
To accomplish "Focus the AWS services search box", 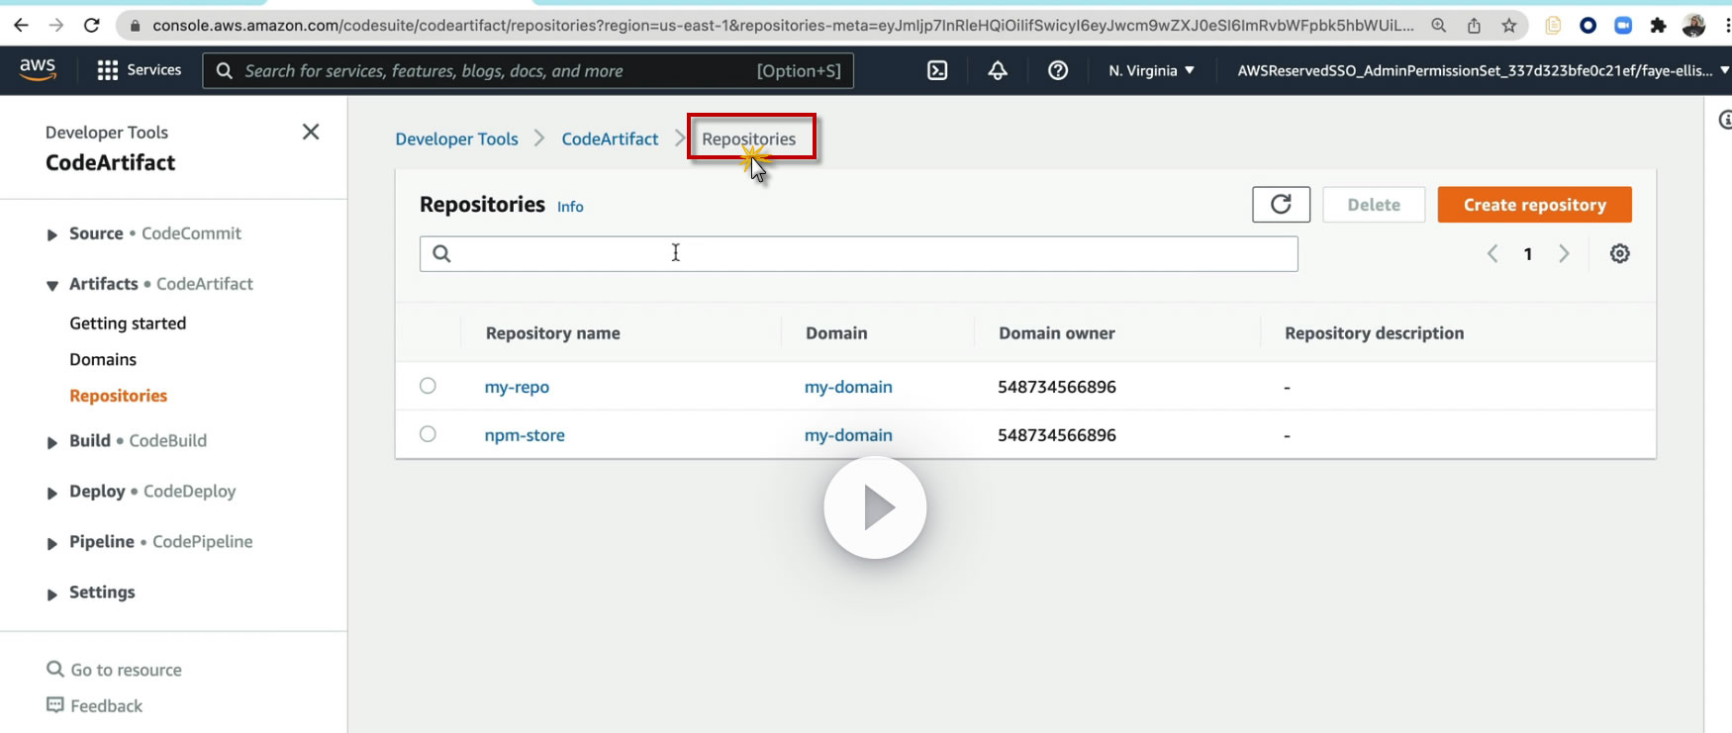I will point(529,70).
